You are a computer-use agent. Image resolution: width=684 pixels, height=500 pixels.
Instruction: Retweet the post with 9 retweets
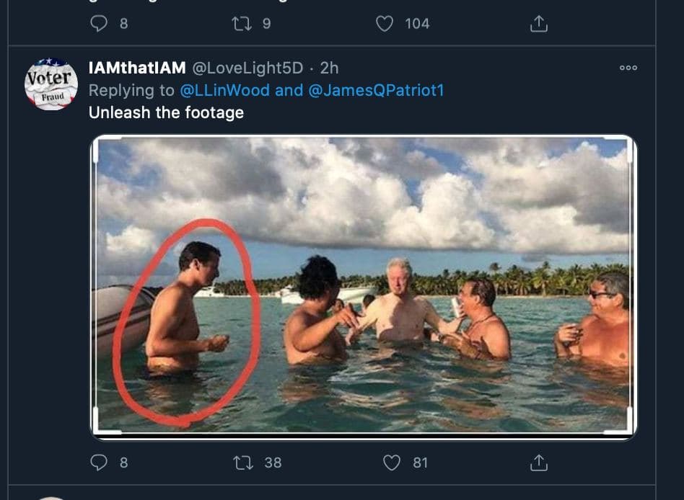click(x=242, y=24)
